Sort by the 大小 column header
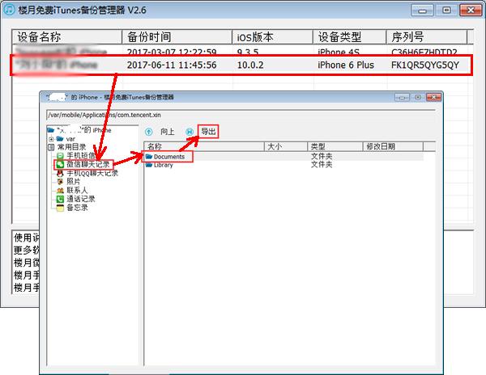The image size is (486, 375). coord(286,146)
